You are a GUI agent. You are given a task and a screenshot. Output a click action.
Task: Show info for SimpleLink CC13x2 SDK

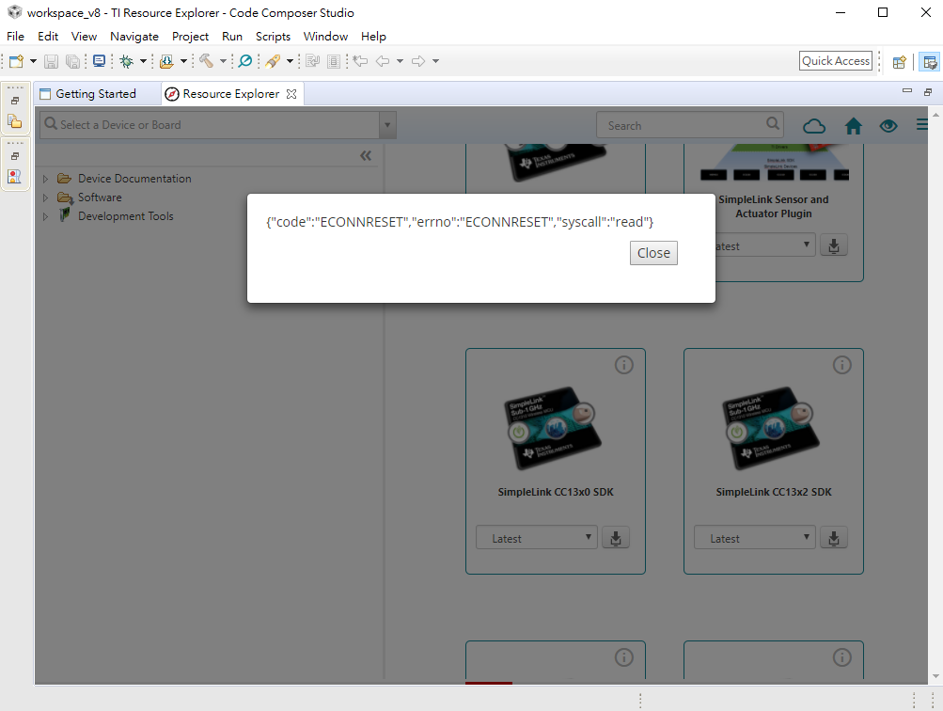pos(842,365)
